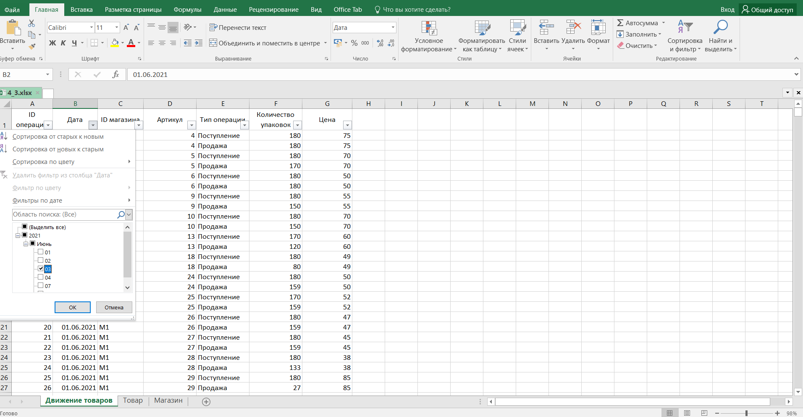Open the Формулы ribbon tab
The height and width of the screenshot is (417, 803).
pyautogui.click(x=188, y=10)
